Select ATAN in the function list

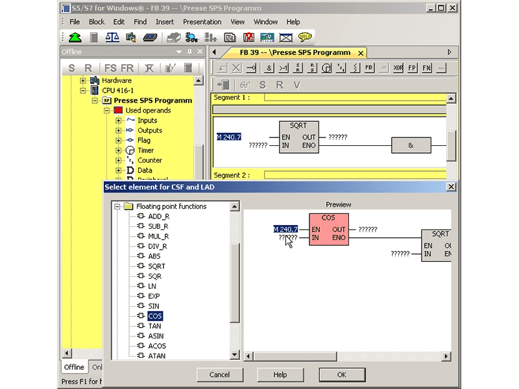[x=156, y=356]
